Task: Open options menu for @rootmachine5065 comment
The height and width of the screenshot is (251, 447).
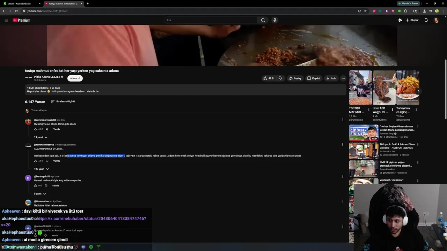Action: (343, 145)
